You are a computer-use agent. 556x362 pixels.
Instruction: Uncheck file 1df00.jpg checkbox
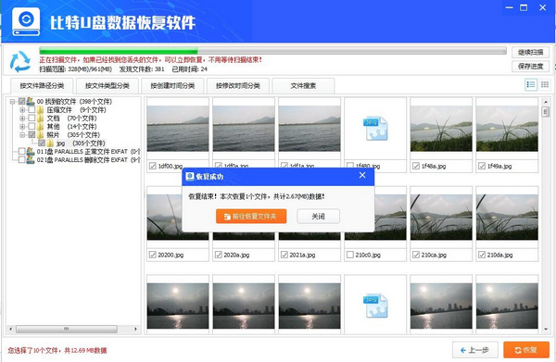[153, 166]
